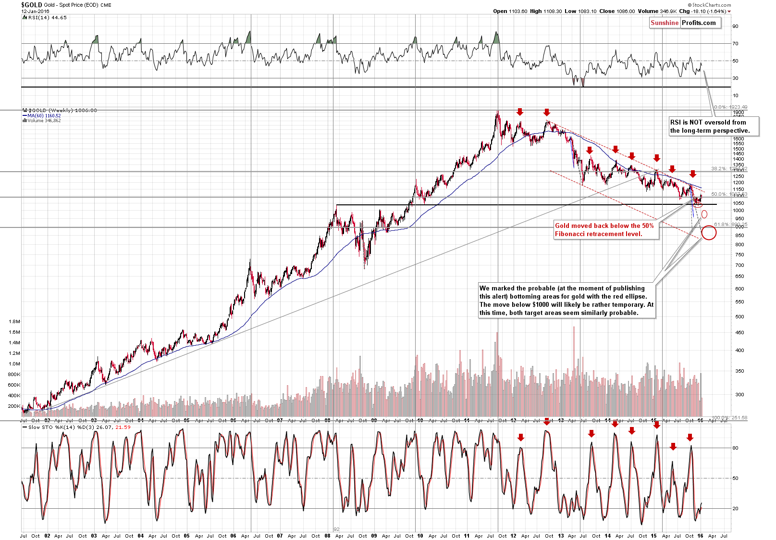Viewport: 776px width, 540px height.
Task: Click the 50.0% Fibonacci retracement label
Action: tap(729, 194)
